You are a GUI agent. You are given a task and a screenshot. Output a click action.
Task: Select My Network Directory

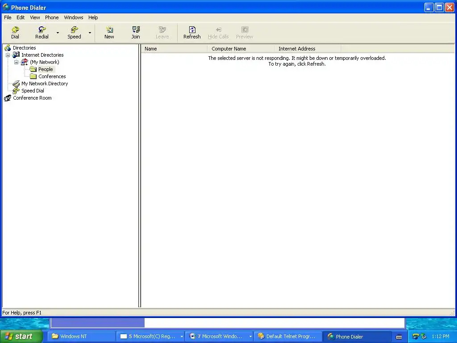45,84
